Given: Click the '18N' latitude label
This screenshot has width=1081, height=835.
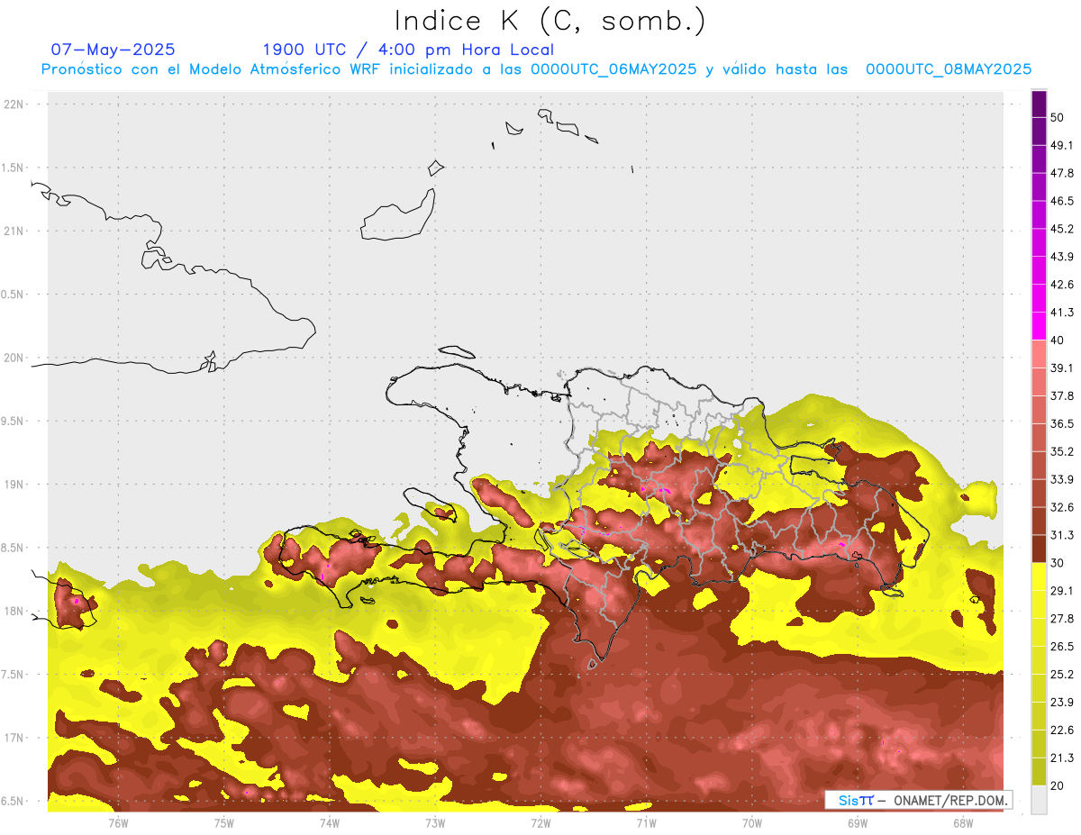Looking at the screenshot, I should [x=13, y=611].
